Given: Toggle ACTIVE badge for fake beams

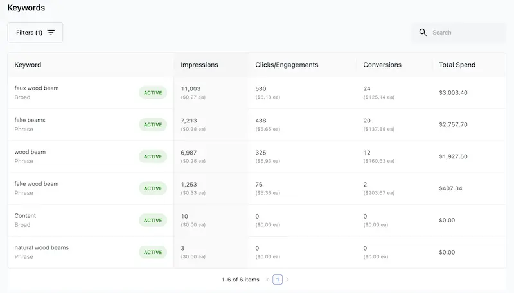Looking at the screenshot, I should (x=153, y=125).
